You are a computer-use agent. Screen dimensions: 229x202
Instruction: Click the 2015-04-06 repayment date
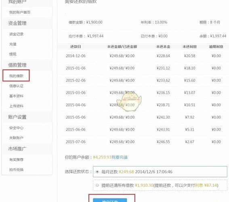pos(76,105)
